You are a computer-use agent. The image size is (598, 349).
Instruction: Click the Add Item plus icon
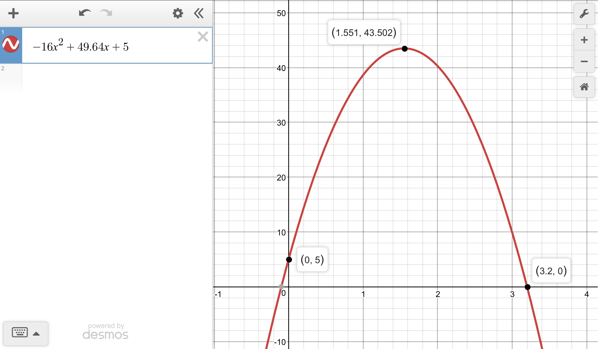(13, 13)
